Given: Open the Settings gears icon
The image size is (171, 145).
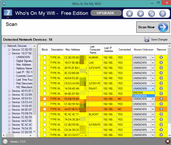Looking at the screenshot, I should coord(151,13).
